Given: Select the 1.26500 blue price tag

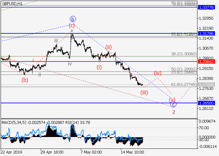Looking at the screenshot, I should 206,103.
